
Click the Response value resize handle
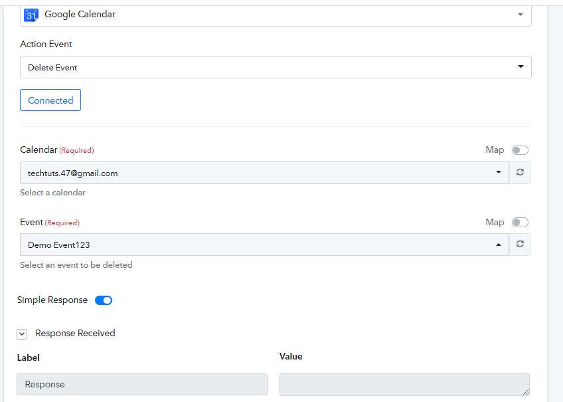pos(526,392)
